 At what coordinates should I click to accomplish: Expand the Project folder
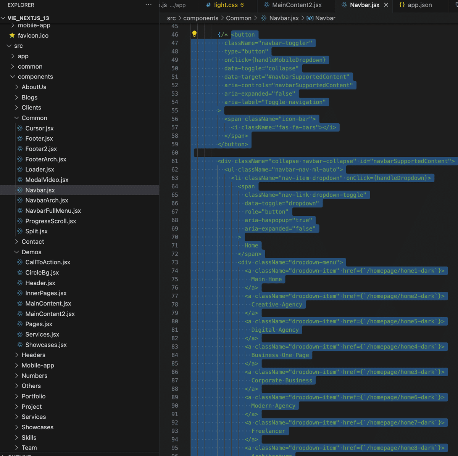tap(16, 406)
